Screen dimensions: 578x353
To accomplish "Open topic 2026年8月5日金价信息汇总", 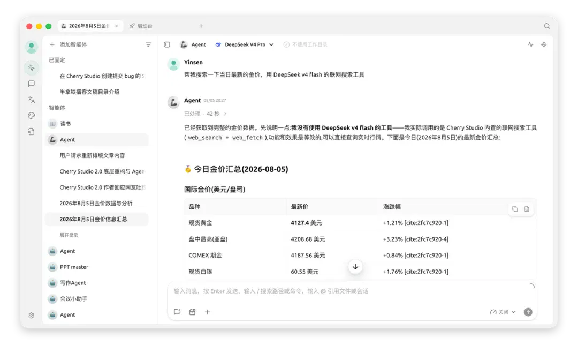I will 97,219.
